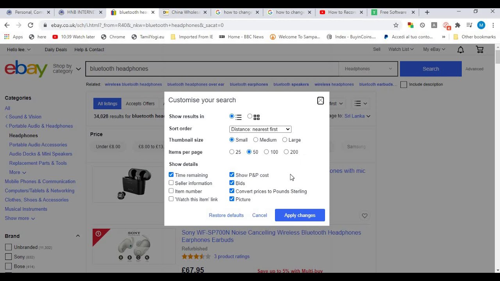Expand Show more categories
The height and width of the screenshot is (281, 500).
pos(20,218)
